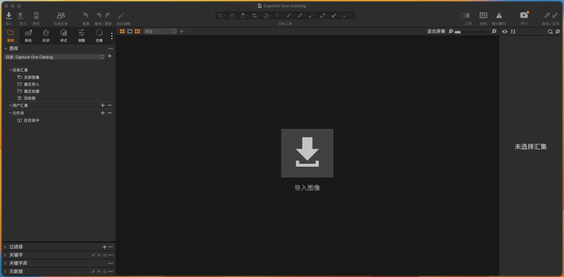
Task: Pick the Keystone cursor tool
Action: (243, 16)
